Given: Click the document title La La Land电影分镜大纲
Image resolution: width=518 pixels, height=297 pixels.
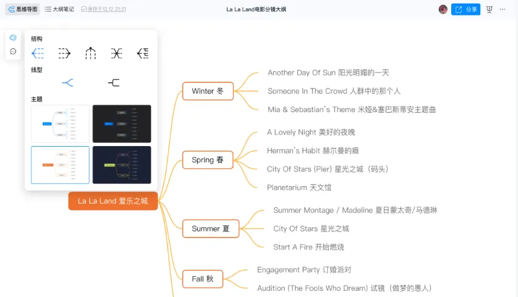Looking at the screenshot, I should [x=256, y=9].
